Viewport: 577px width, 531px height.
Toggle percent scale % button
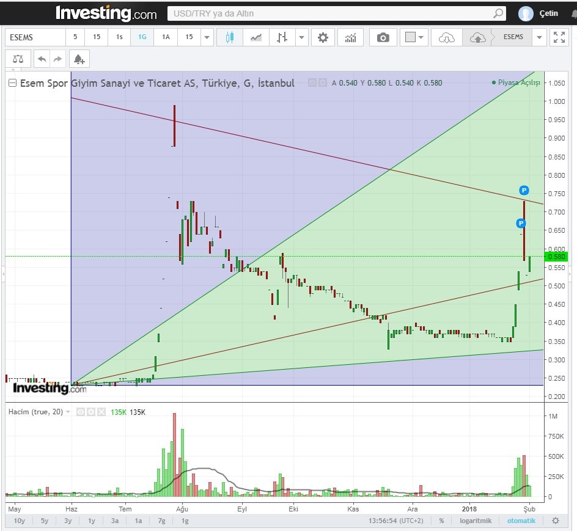(x=441, y=521)
